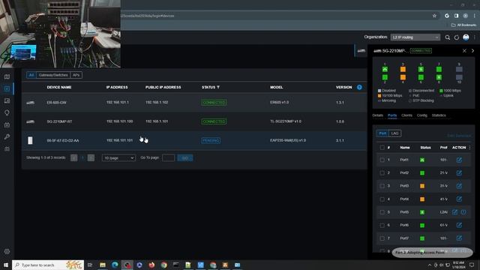
Task: Click the STATUS column filter icon
Action: click(218, 87)
